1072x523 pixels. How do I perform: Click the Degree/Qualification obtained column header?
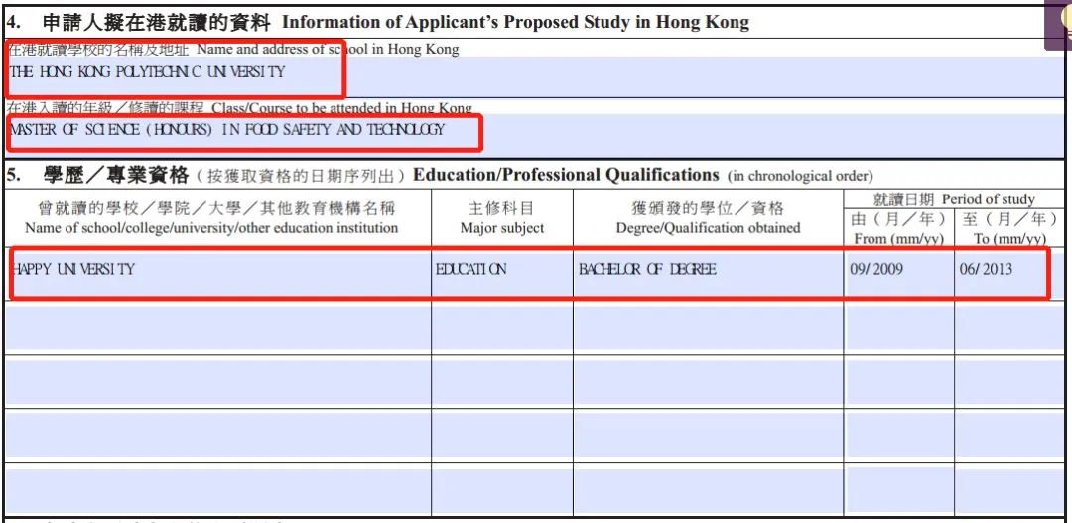[x=709, y=228]
